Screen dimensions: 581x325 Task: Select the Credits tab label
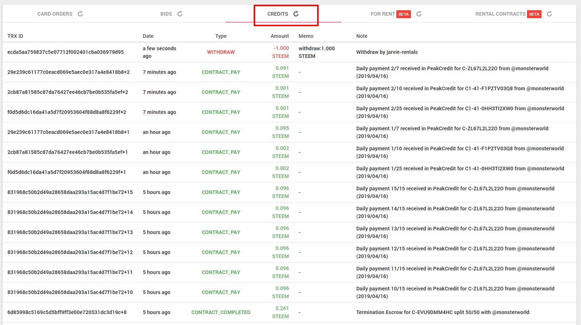click(x=277, y=14)
